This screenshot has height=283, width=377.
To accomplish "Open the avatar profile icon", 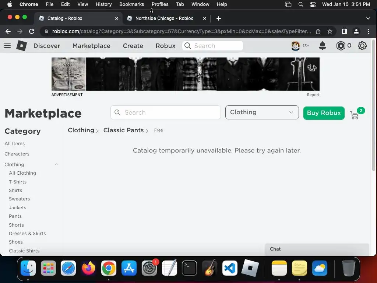I will pos(296,46).
